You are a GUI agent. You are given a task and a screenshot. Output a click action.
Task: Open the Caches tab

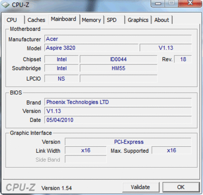36,20
